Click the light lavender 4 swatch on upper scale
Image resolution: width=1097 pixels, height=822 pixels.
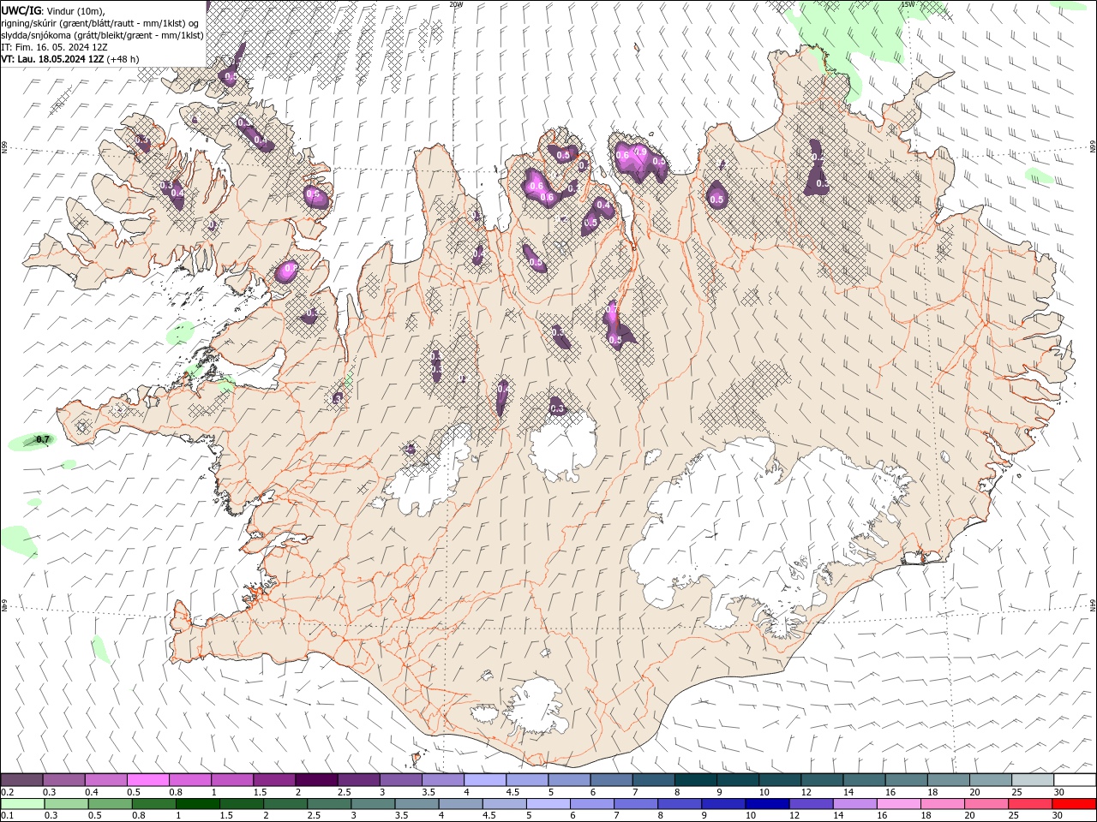click(484, 780)
